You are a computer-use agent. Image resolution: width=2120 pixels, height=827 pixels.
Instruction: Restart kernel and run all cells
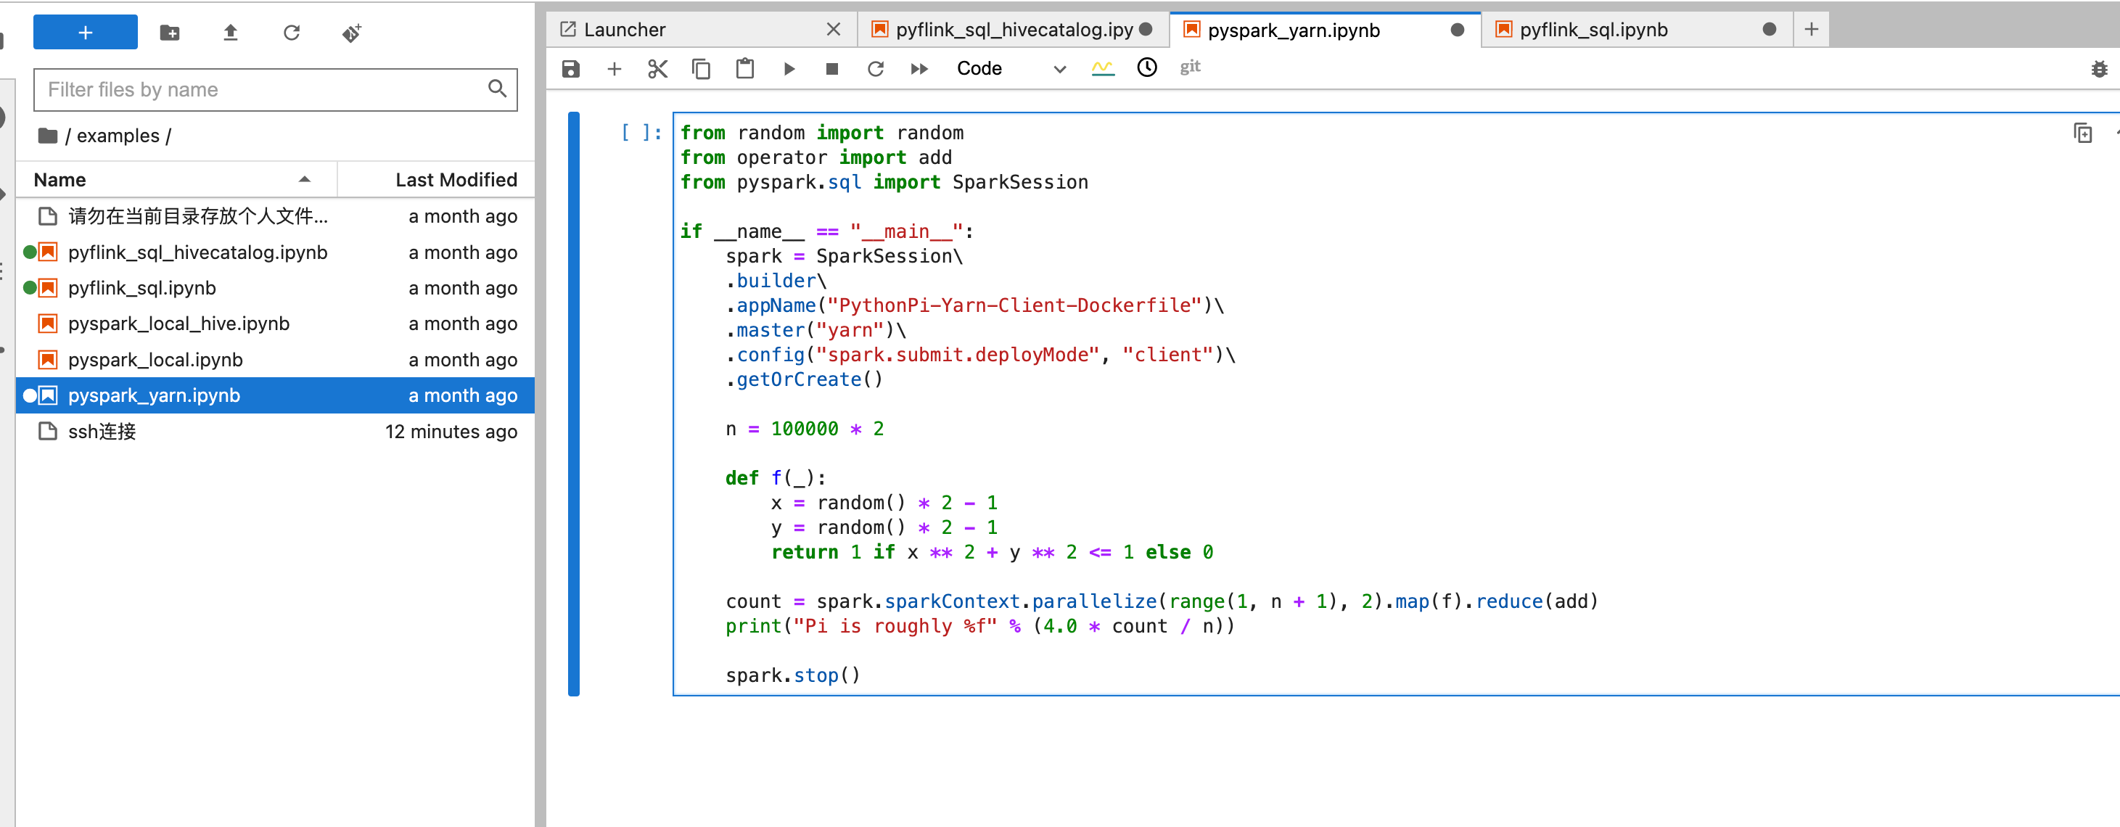(x=919, y=69)
